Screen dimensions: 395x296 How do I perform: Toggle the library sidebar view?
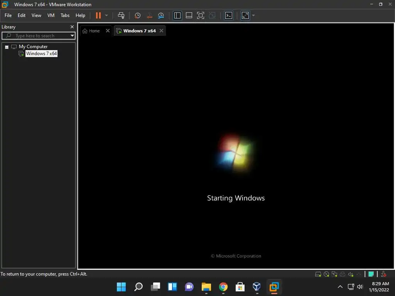(177, 15)
